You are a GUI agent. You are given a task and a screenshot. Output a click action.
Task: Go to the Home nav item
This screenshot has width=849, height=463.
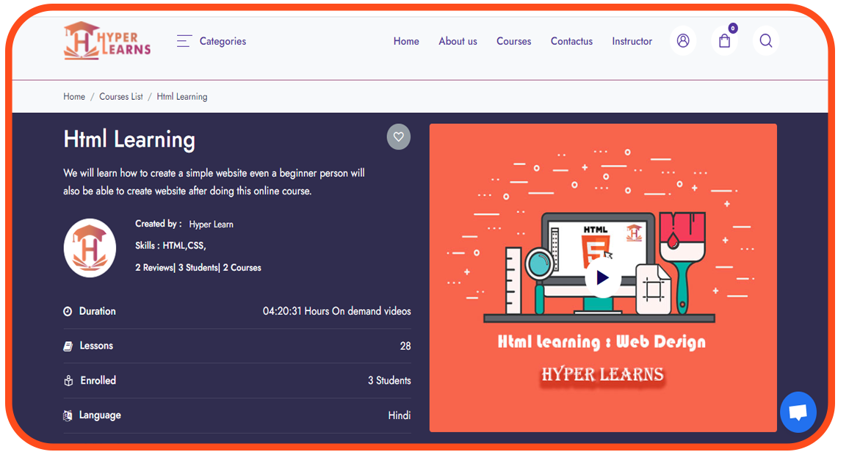(406, 41)
